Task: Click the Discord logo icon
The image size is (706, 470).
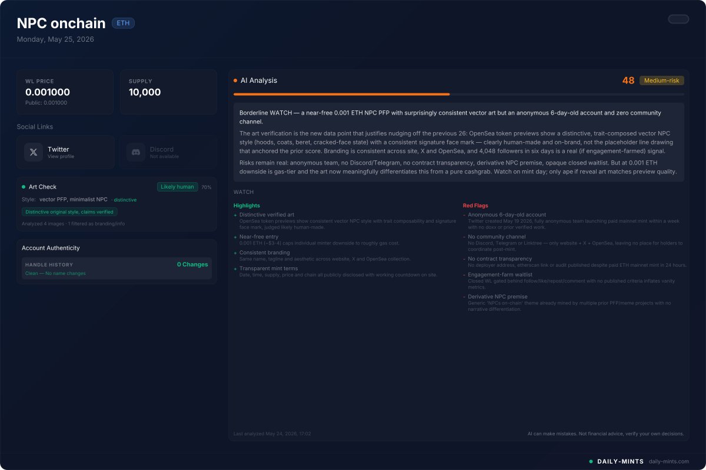Action: (136, 152)
